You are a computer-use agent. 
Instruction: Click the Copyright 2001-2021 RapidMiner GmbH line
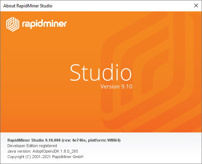click(x=45, y=157)
